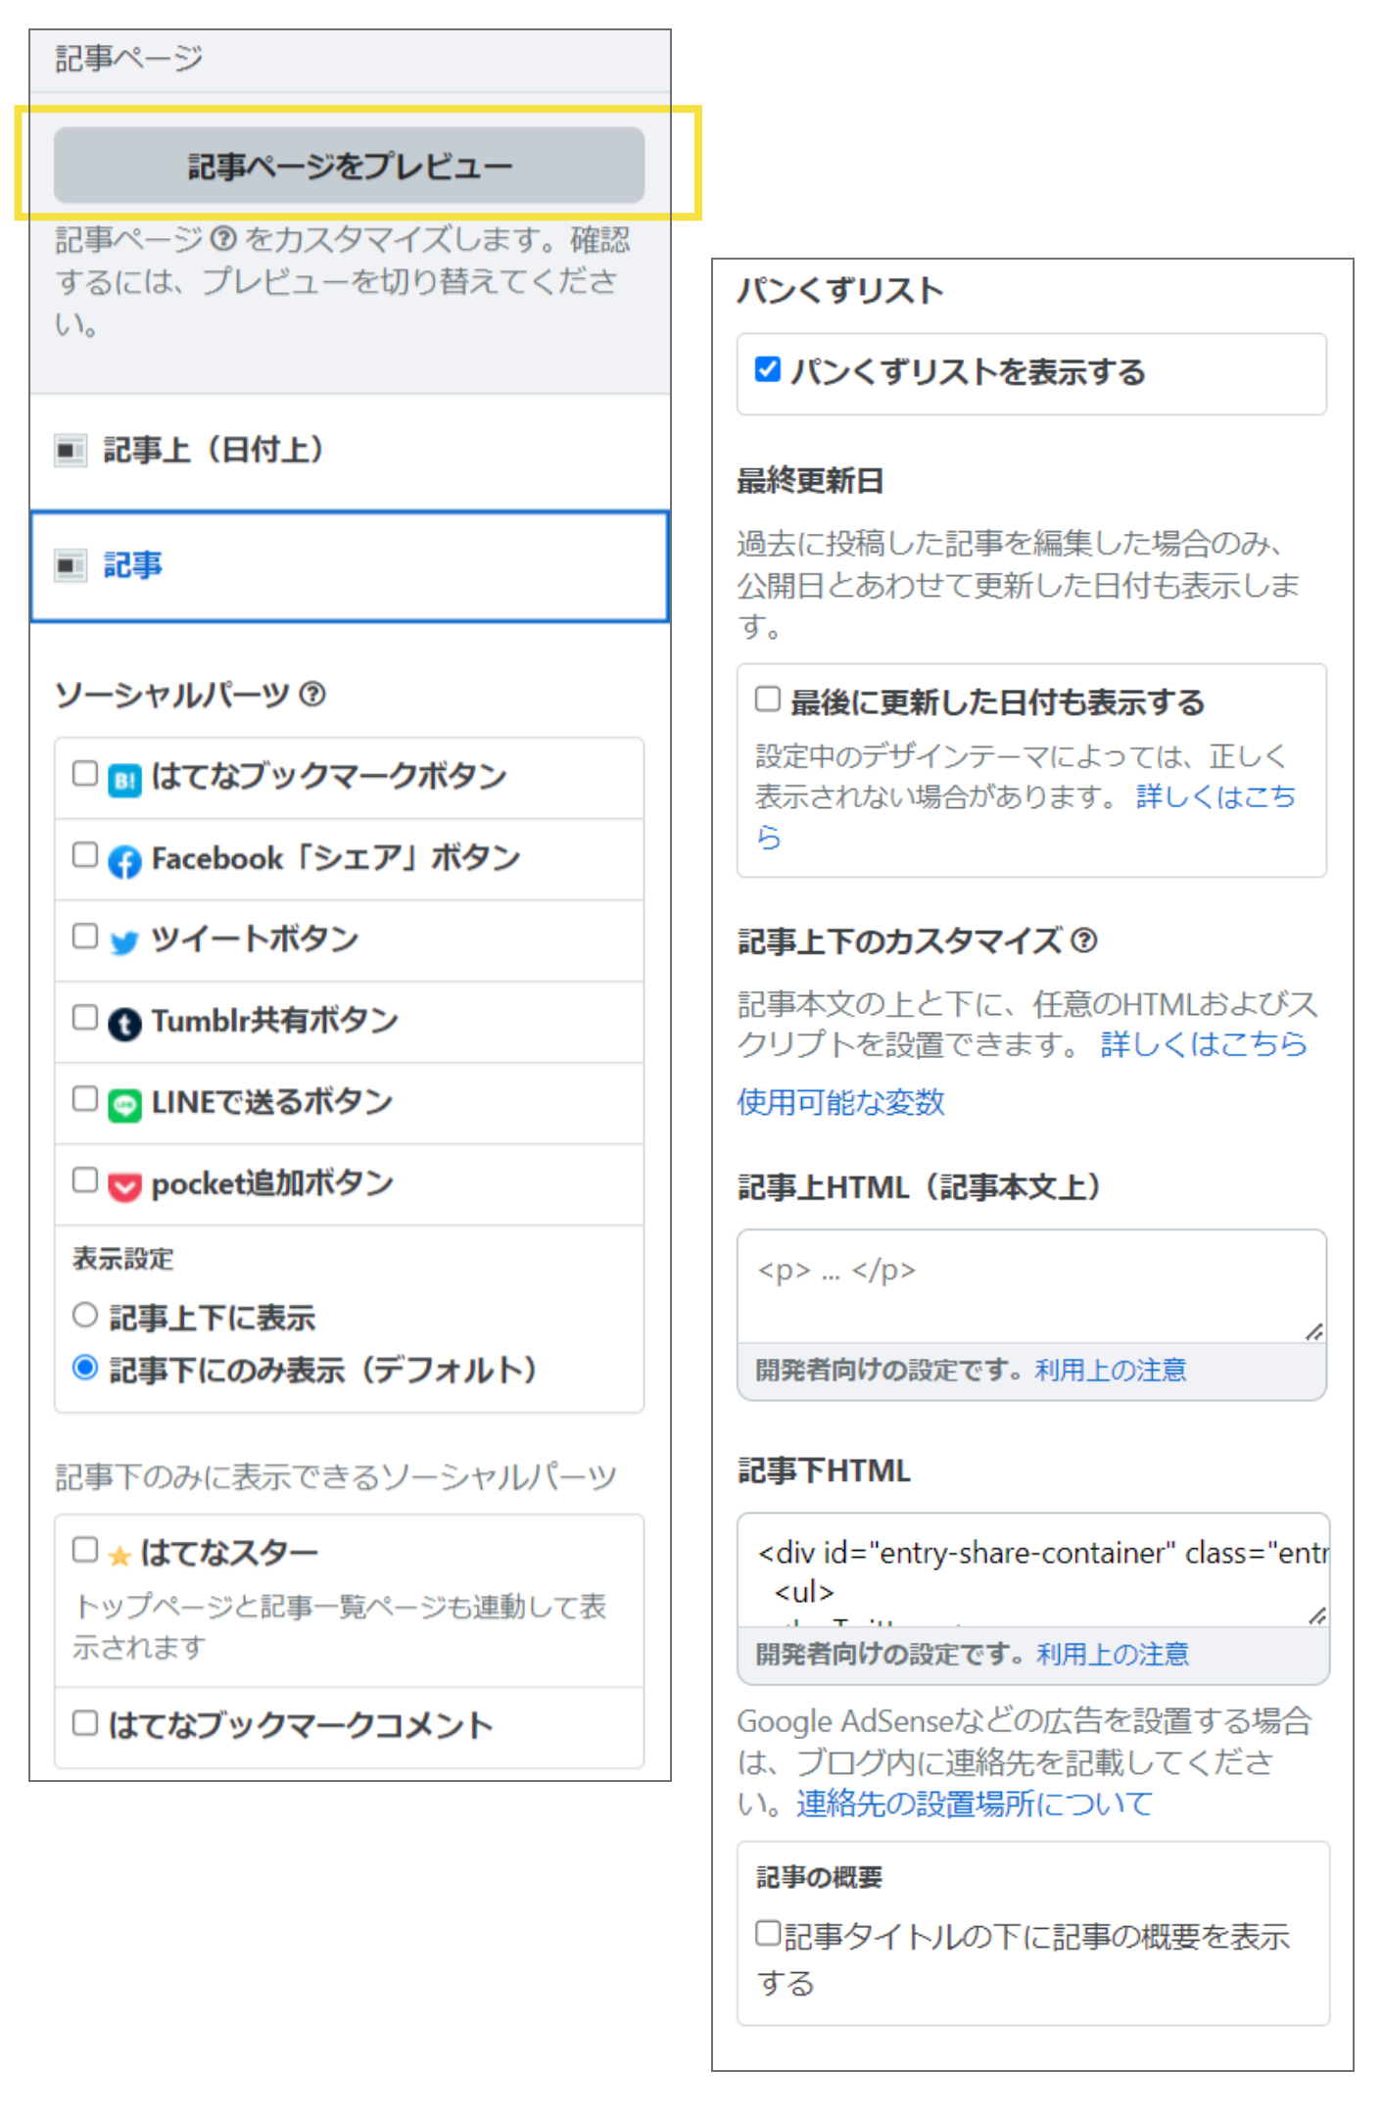Click the 最終更新日 heading text
This screenshot has width=1383, height=2118.
(x=811, y=481)
